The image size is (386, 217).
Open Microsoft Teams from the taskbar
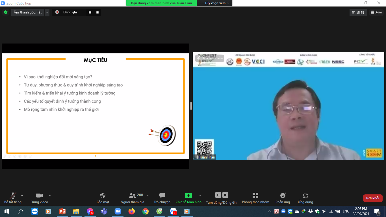104,211
